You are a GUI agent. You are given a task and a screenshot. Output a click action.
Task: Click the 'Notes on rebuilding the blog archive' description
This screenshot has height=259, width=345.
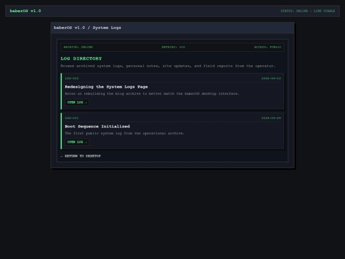[x=152, y=93]
